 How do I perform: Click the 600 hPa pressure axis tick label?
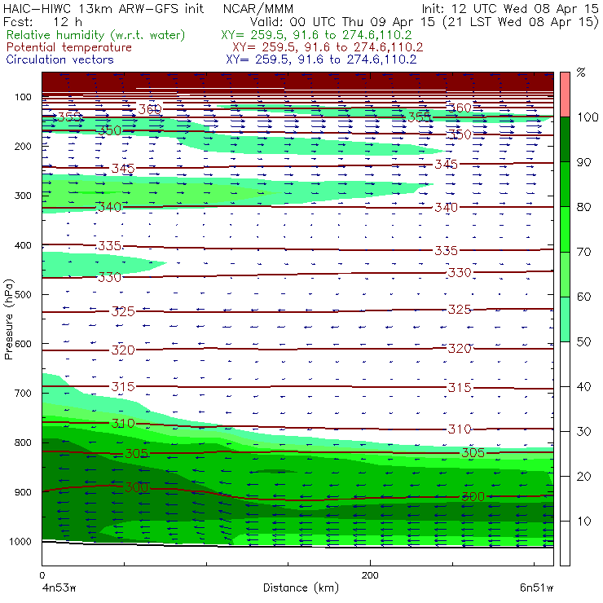click(x=23, y=344)
